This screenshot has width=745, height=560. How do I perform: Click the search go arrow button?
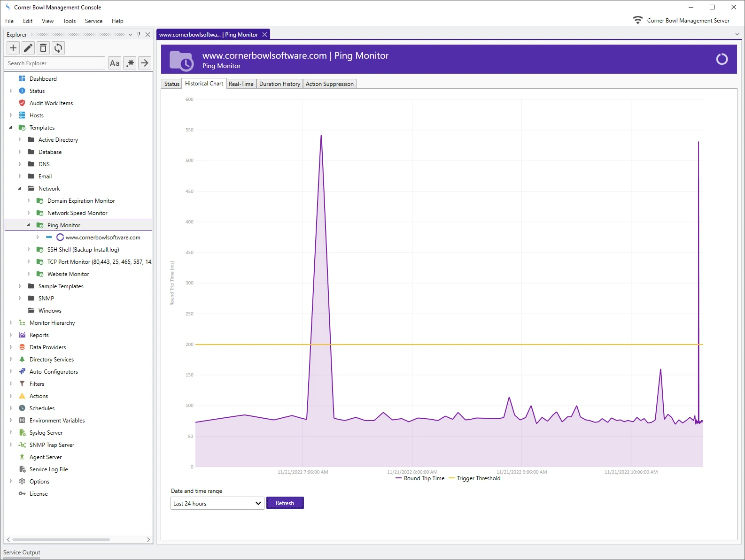(145, 63)
